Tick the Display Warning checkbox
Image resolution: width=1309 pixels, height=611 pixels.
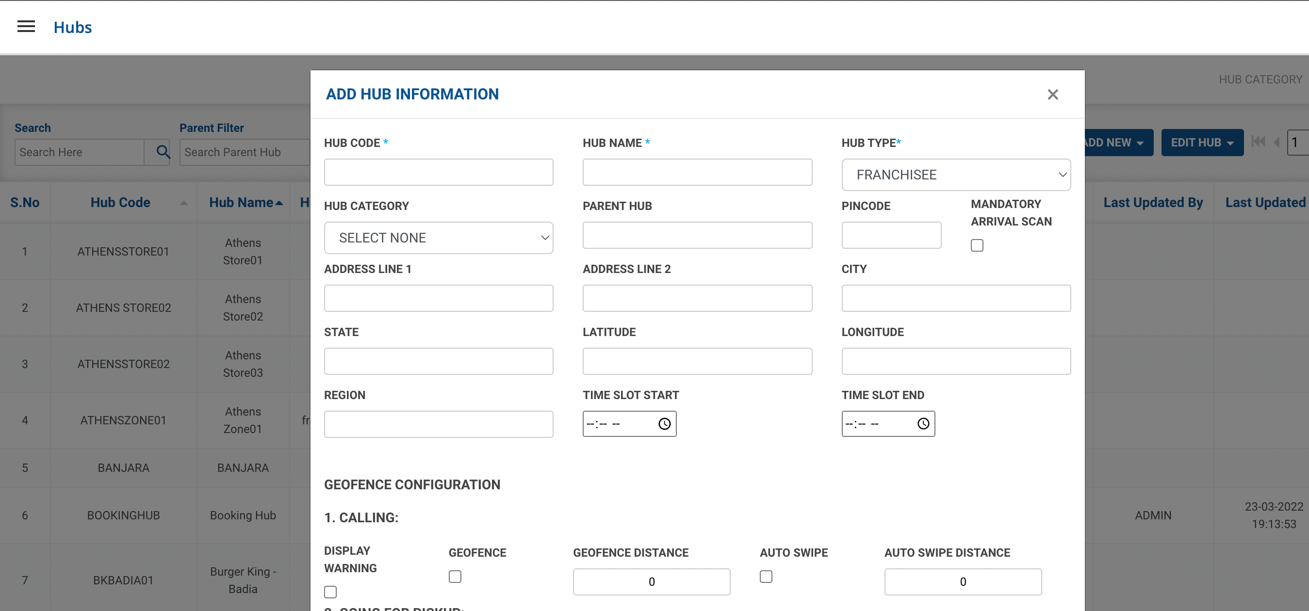point(330,592)
